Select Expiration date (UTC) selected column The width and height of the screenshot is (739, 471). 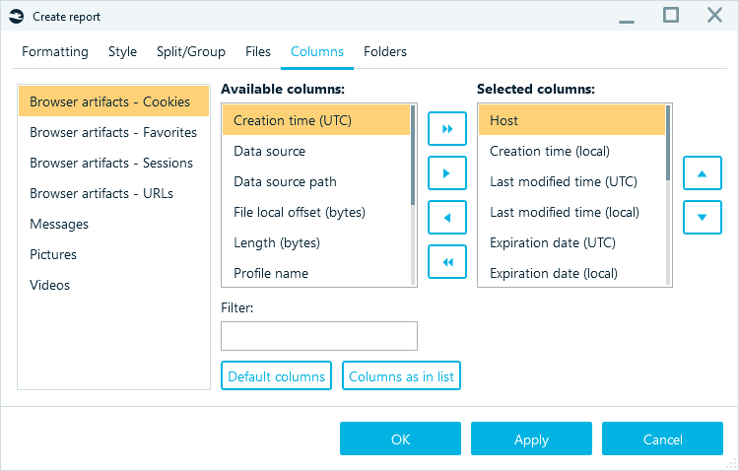point(571,242)
